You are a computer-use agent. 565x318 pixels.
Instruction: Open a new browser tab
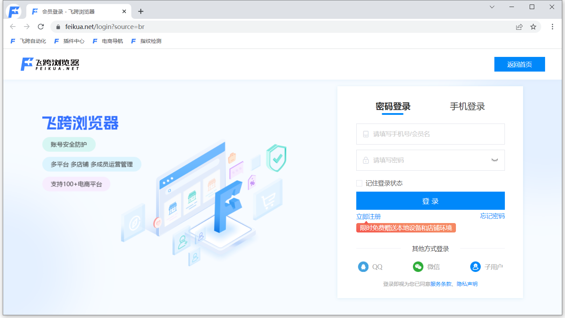[141, 12]
